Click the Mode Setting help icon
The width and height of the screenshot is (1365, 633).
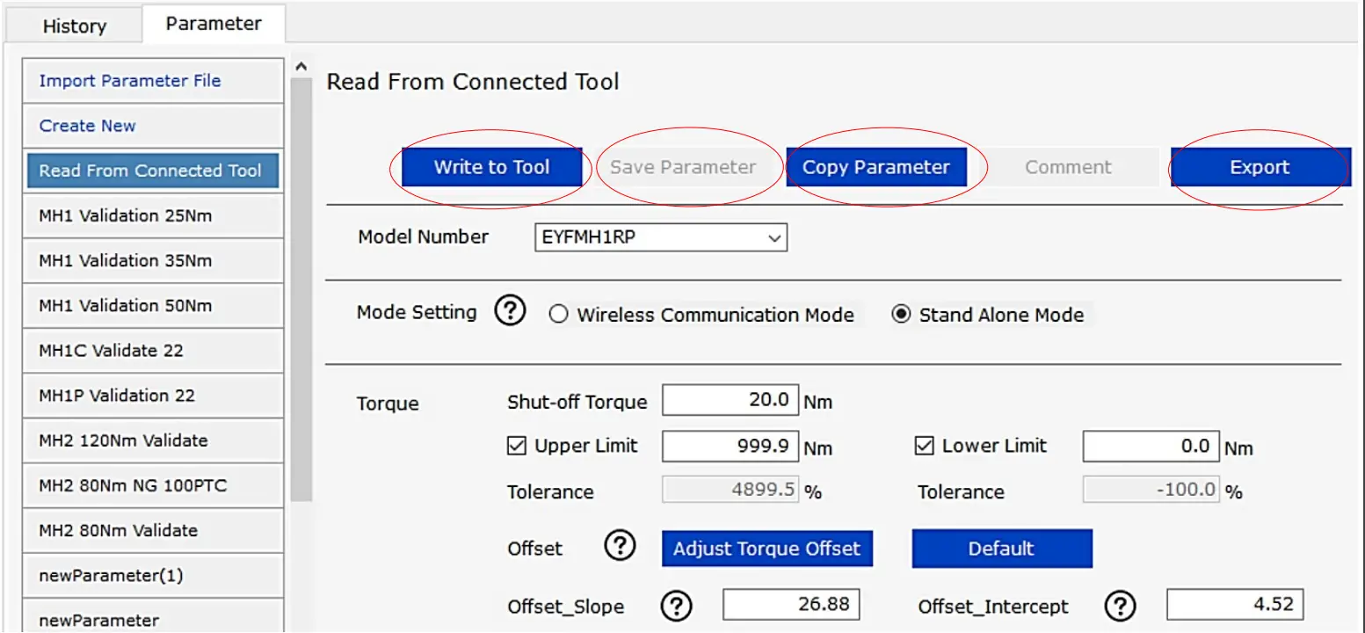tap(510, 311)
